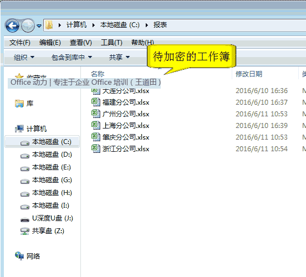The height and width of the screenshot is (277, 306).
Task: Click date 2016/6/10 16:39 of 上海分公司
Action: [262, 125]
